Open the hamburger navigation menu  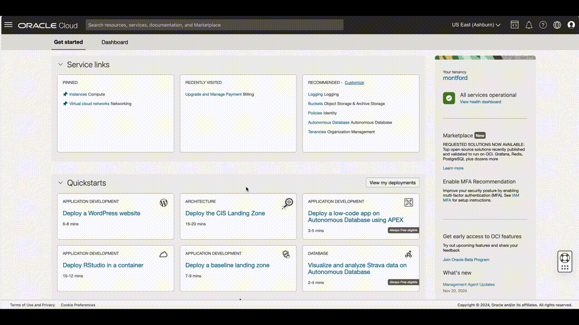coord(8,25)
